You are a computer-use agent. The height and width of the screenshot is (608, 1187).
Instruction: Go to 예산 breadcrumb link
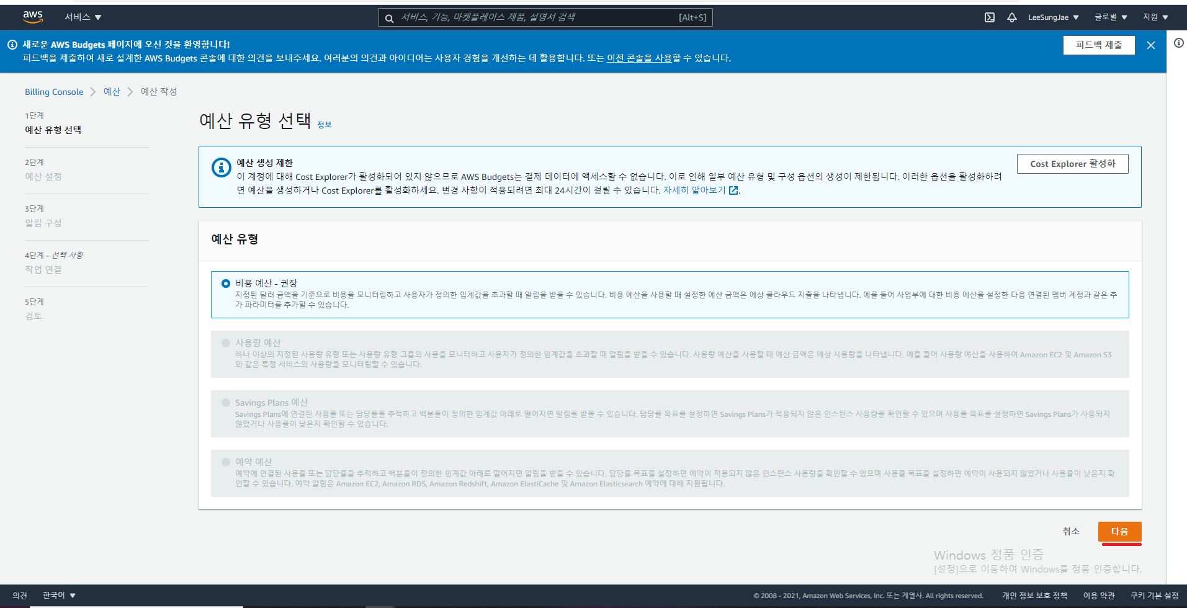coord(112,92)
